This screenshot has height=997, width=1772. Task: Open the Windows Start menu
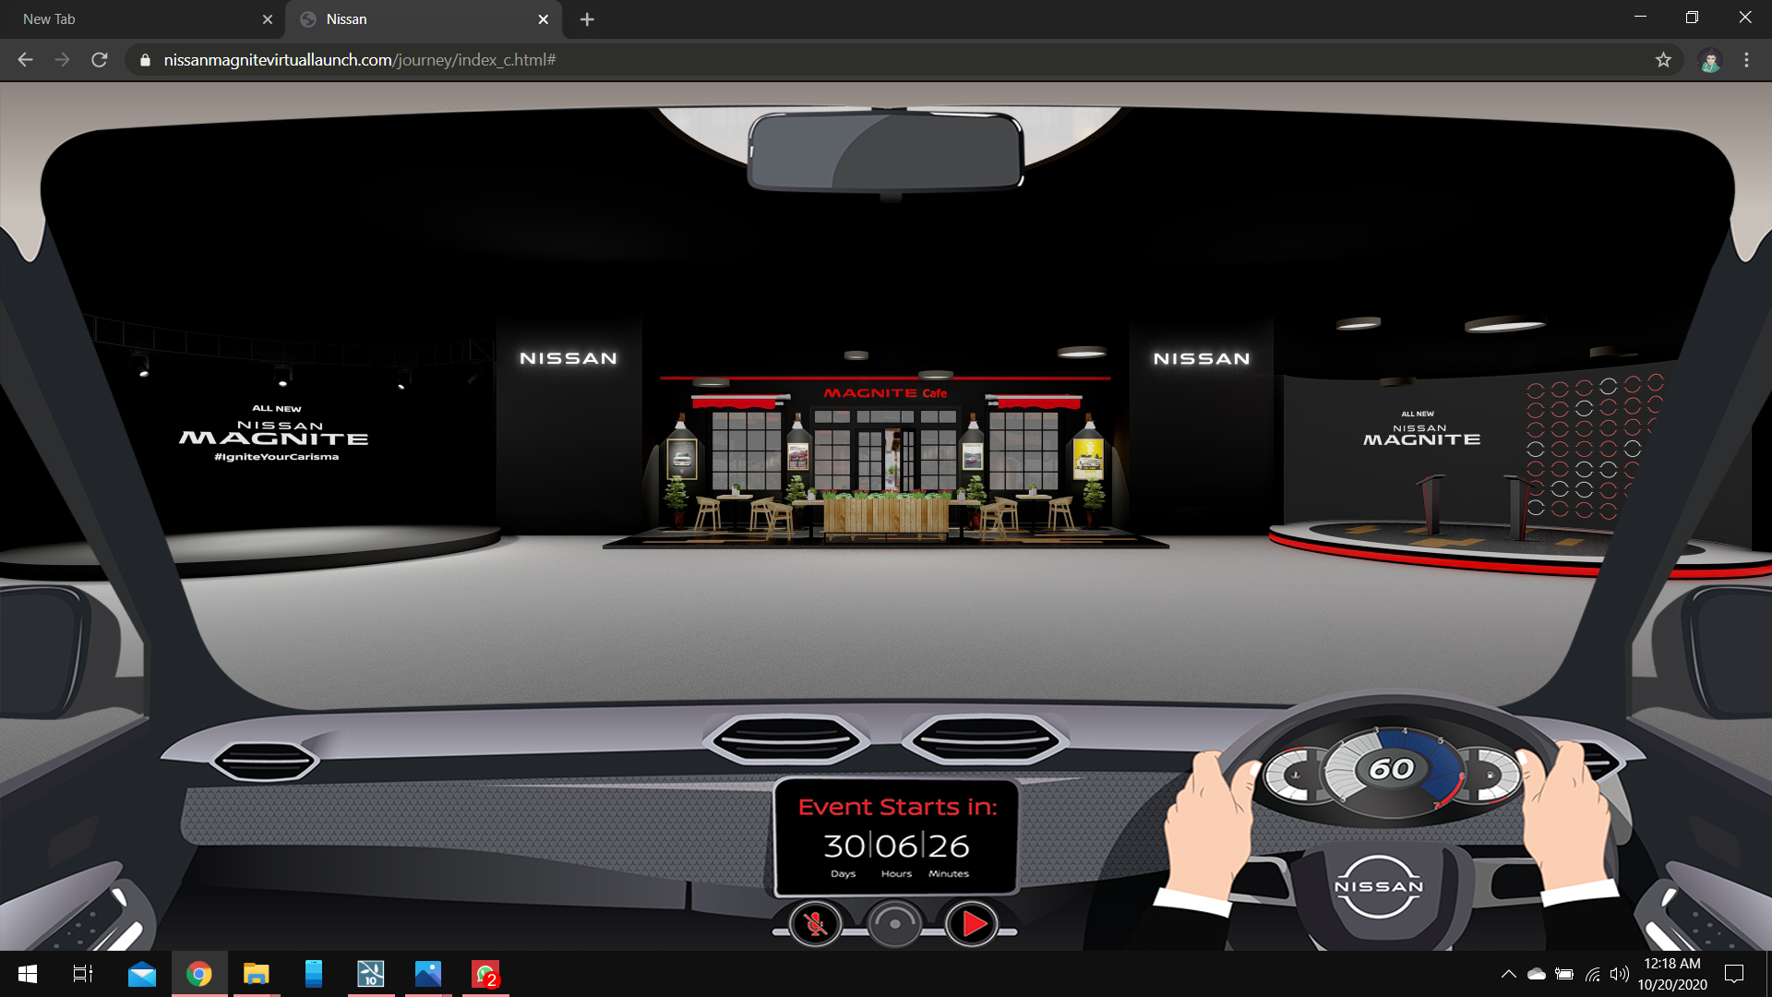coord(28,974)
